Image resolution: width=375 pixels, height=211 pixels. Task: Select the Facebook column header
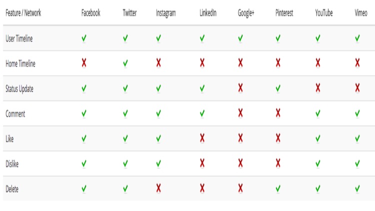click(90, 12)
